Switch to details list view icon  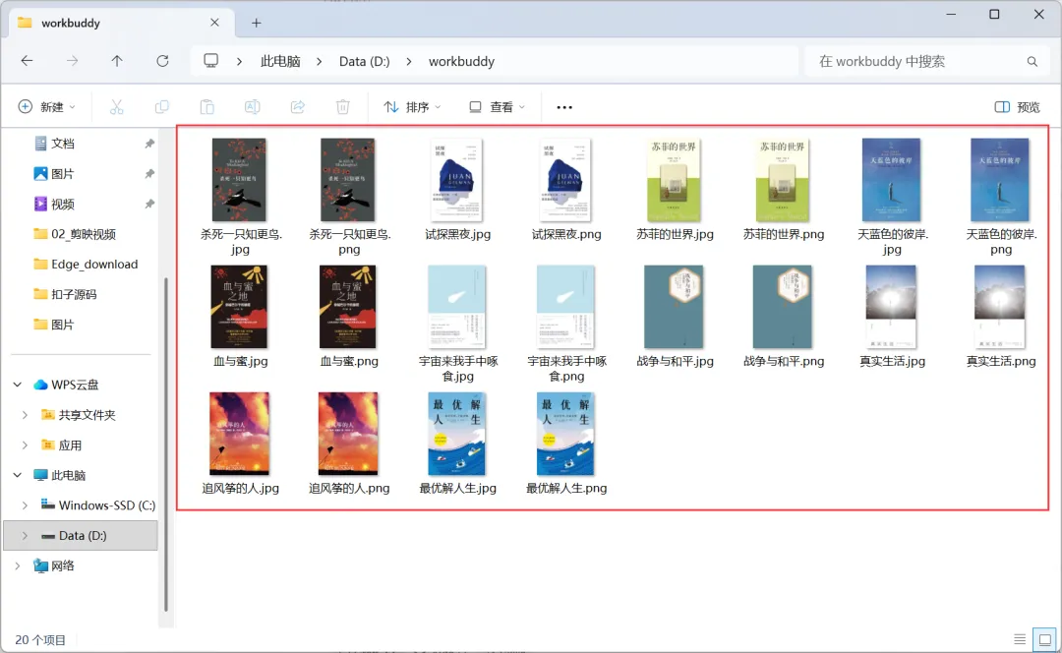[x=1020, y=639]
